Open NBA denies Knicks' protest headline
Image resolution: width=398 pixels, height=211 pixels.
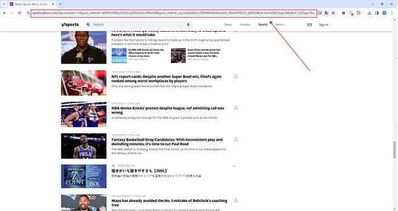168,110
